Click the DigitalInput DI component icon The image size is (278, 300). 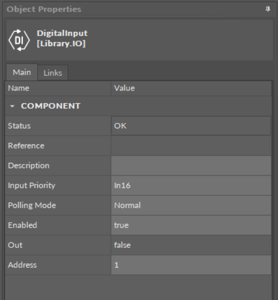point(19,40)
